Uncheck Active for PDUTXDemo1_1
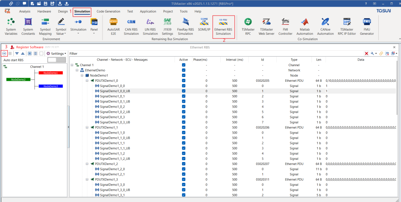Image resolution: width=401 pixels, height=202 pixels. [x=183, y=127]
